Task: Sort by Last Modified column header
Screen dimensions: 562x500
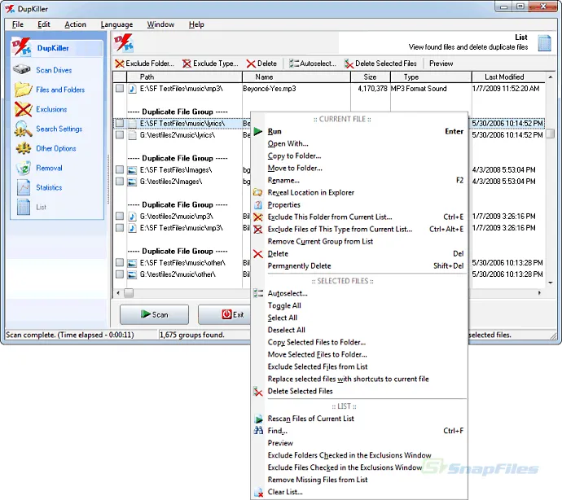Action: [508, 77]
